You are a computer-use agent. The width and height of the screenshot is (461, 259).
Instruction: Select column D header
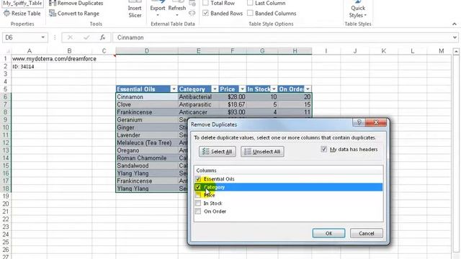point(147,51)
